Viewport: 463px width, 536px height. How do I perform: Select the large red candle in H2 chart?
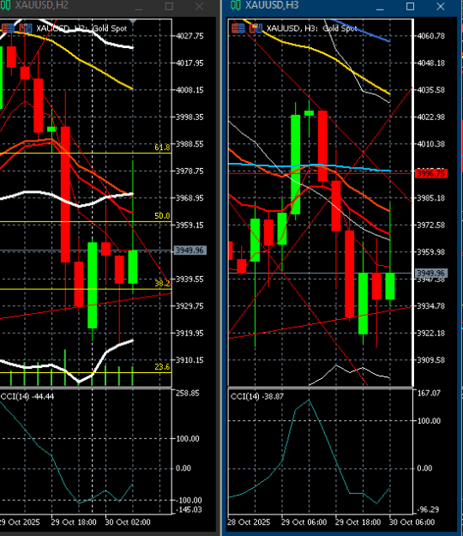tap(65, 194)
